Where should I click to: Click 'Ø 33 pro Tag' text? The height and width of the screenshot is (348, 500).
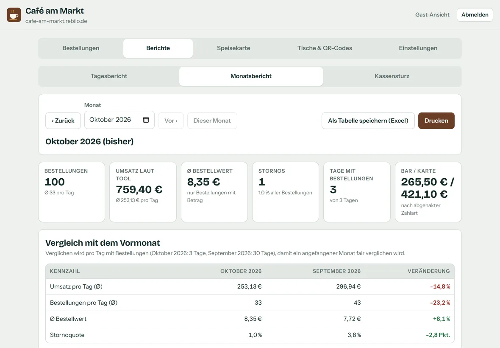59,193
